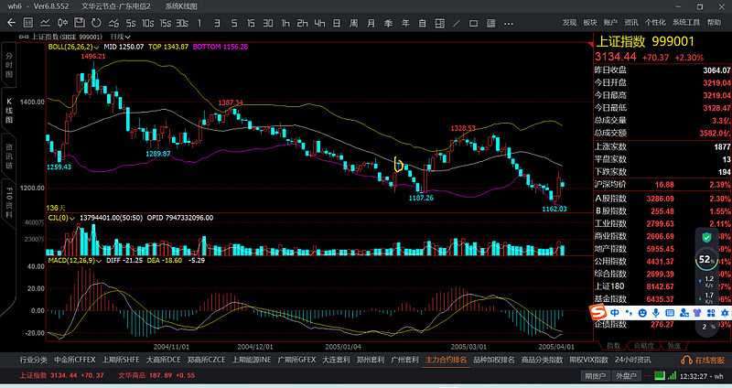Click the Sogou input method S logo
Screen dimensions: 732x388
click(x=597, y=312)
